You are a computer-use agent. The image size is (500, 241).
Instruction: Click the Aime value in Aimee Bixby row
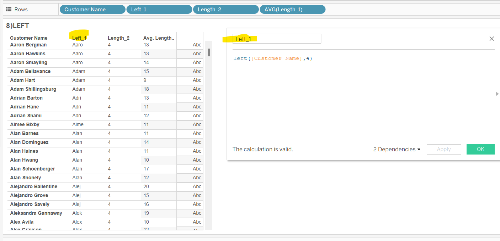click(78, 124)
